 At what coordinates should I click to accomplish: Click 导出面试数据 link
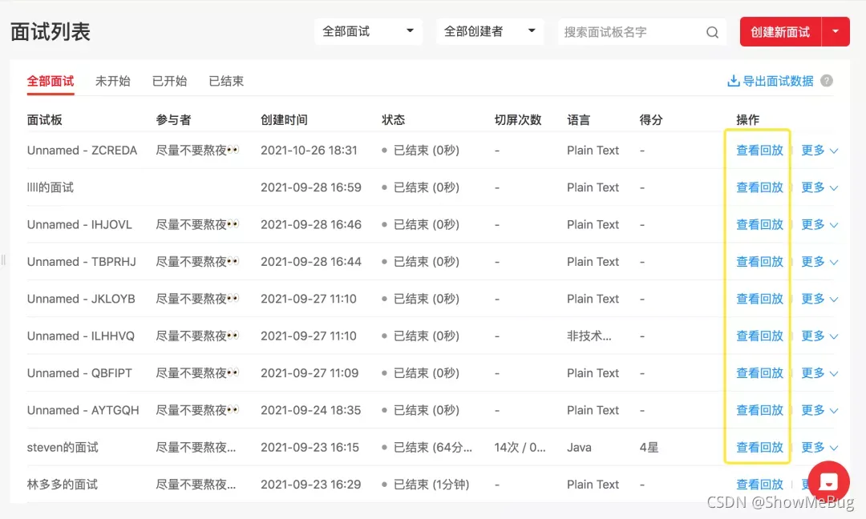[x=778, y=81]
